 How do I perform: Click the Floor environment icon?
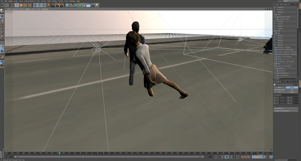point(88,5)
